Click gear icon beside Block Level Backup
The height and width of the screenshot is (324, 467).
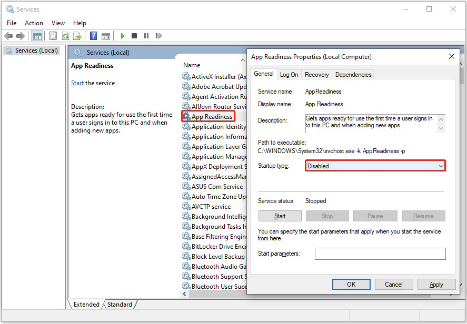(x=186, y=257)
